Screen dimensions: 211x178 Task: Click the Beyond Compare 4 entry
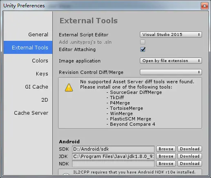pyautogui.click(x=132, y=124)
